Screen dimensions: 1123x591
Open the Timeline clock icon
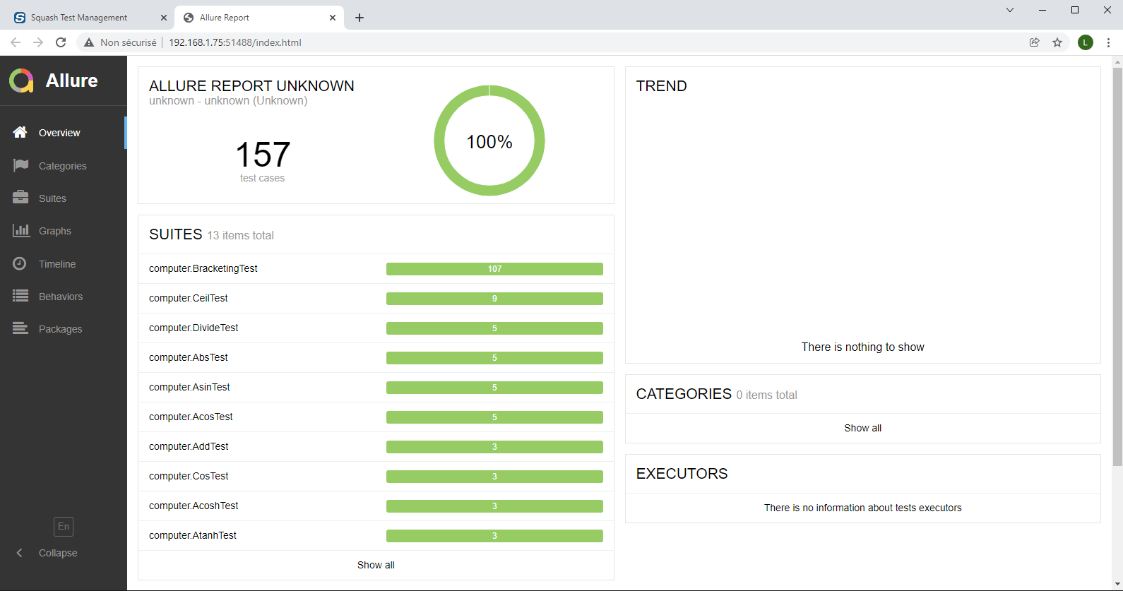click(20, 263)
